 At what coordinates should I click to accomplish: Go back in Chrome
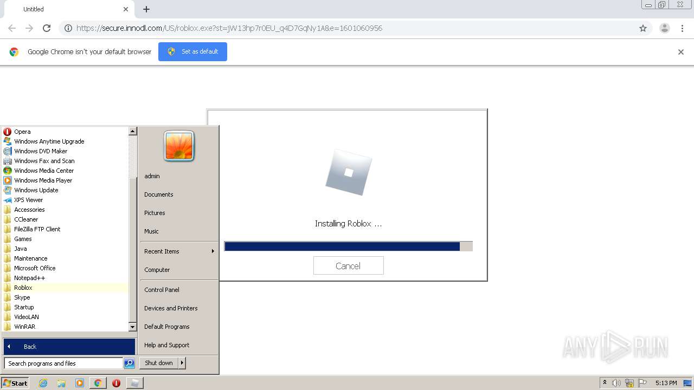click(x=12, y=28)
